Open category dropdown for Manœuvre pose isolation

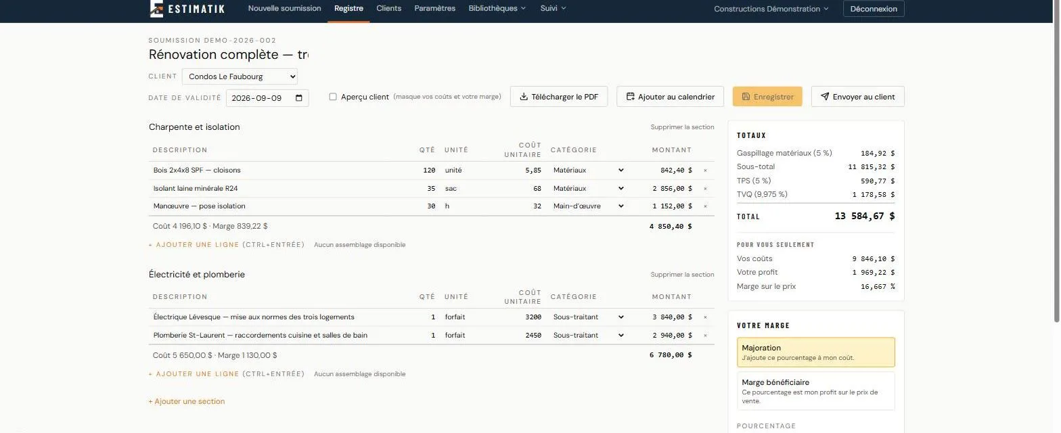[x=589, y=206]
